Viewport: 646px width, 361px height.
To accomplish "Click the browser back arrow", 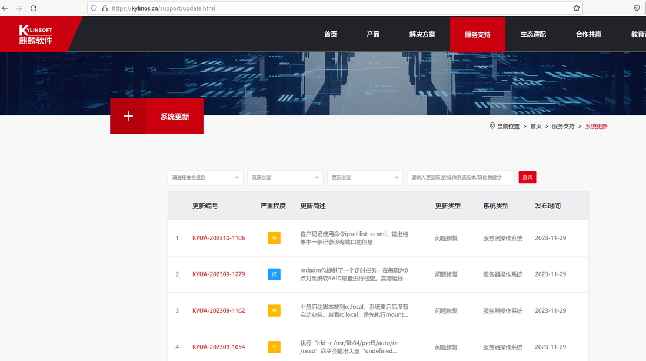I will tap(6, 8).
